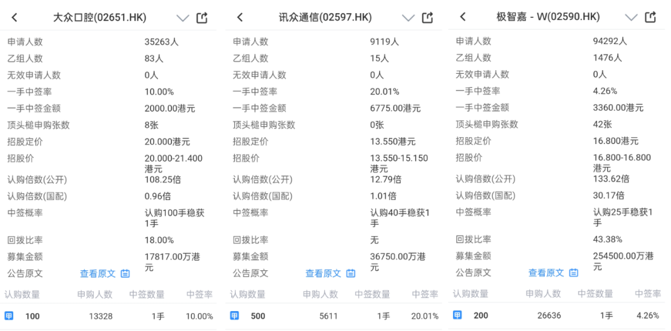Screen dimensions: 671x331
Task: Click document icon beside 查看原文 in 大众口腔 panel
Action: coord(126,274)
